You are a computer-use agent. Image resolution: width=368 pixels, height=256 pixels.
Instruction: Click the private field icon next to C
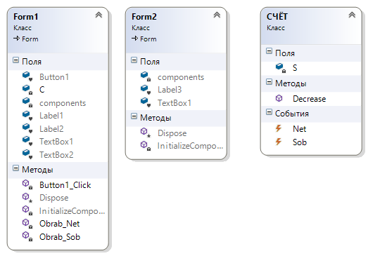(x=27, y=90)
